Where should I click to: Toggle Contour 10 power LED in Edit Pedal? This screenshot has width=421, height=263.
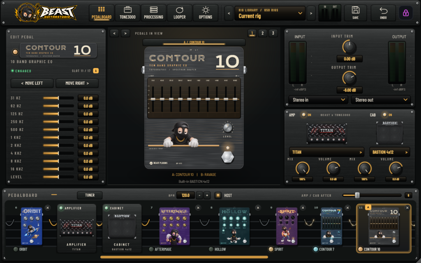[15, 51]
